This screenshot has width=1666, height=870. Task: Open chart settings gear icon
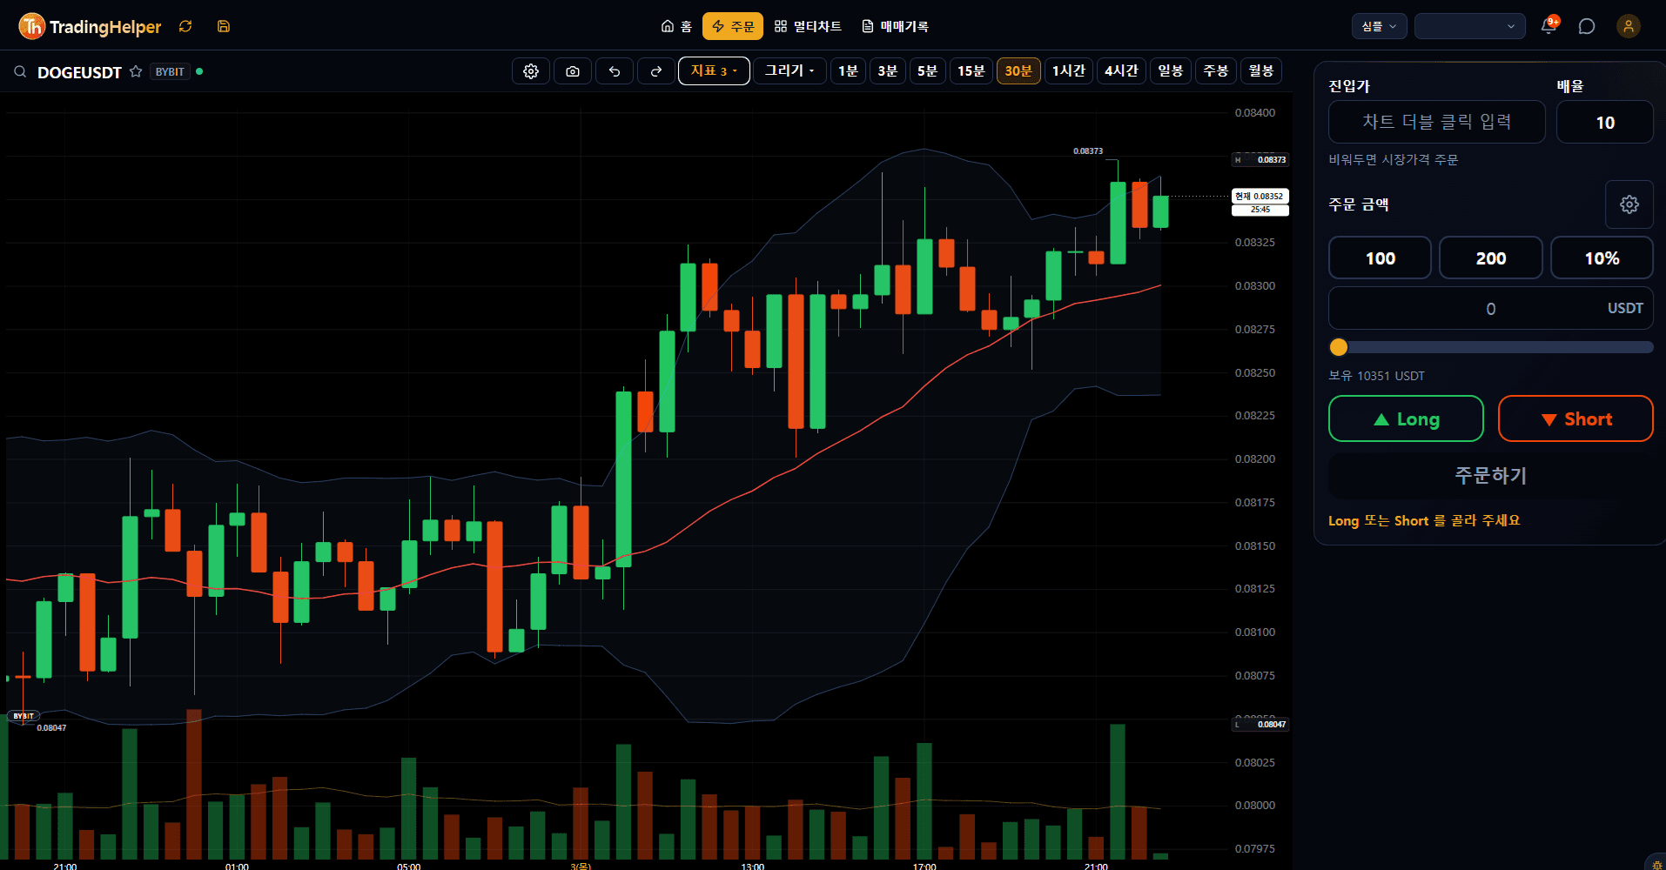pos(531,71)
